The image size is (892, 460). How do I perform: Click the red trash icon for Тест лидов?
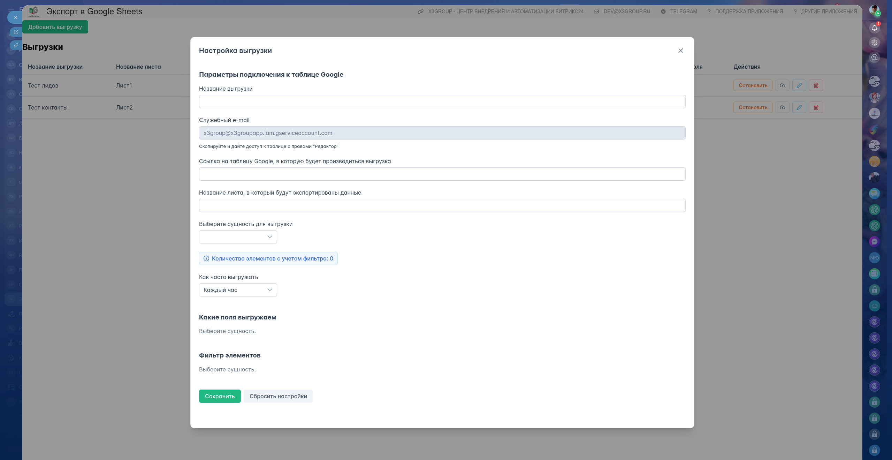pyautogui.click(x=816, y=85)
